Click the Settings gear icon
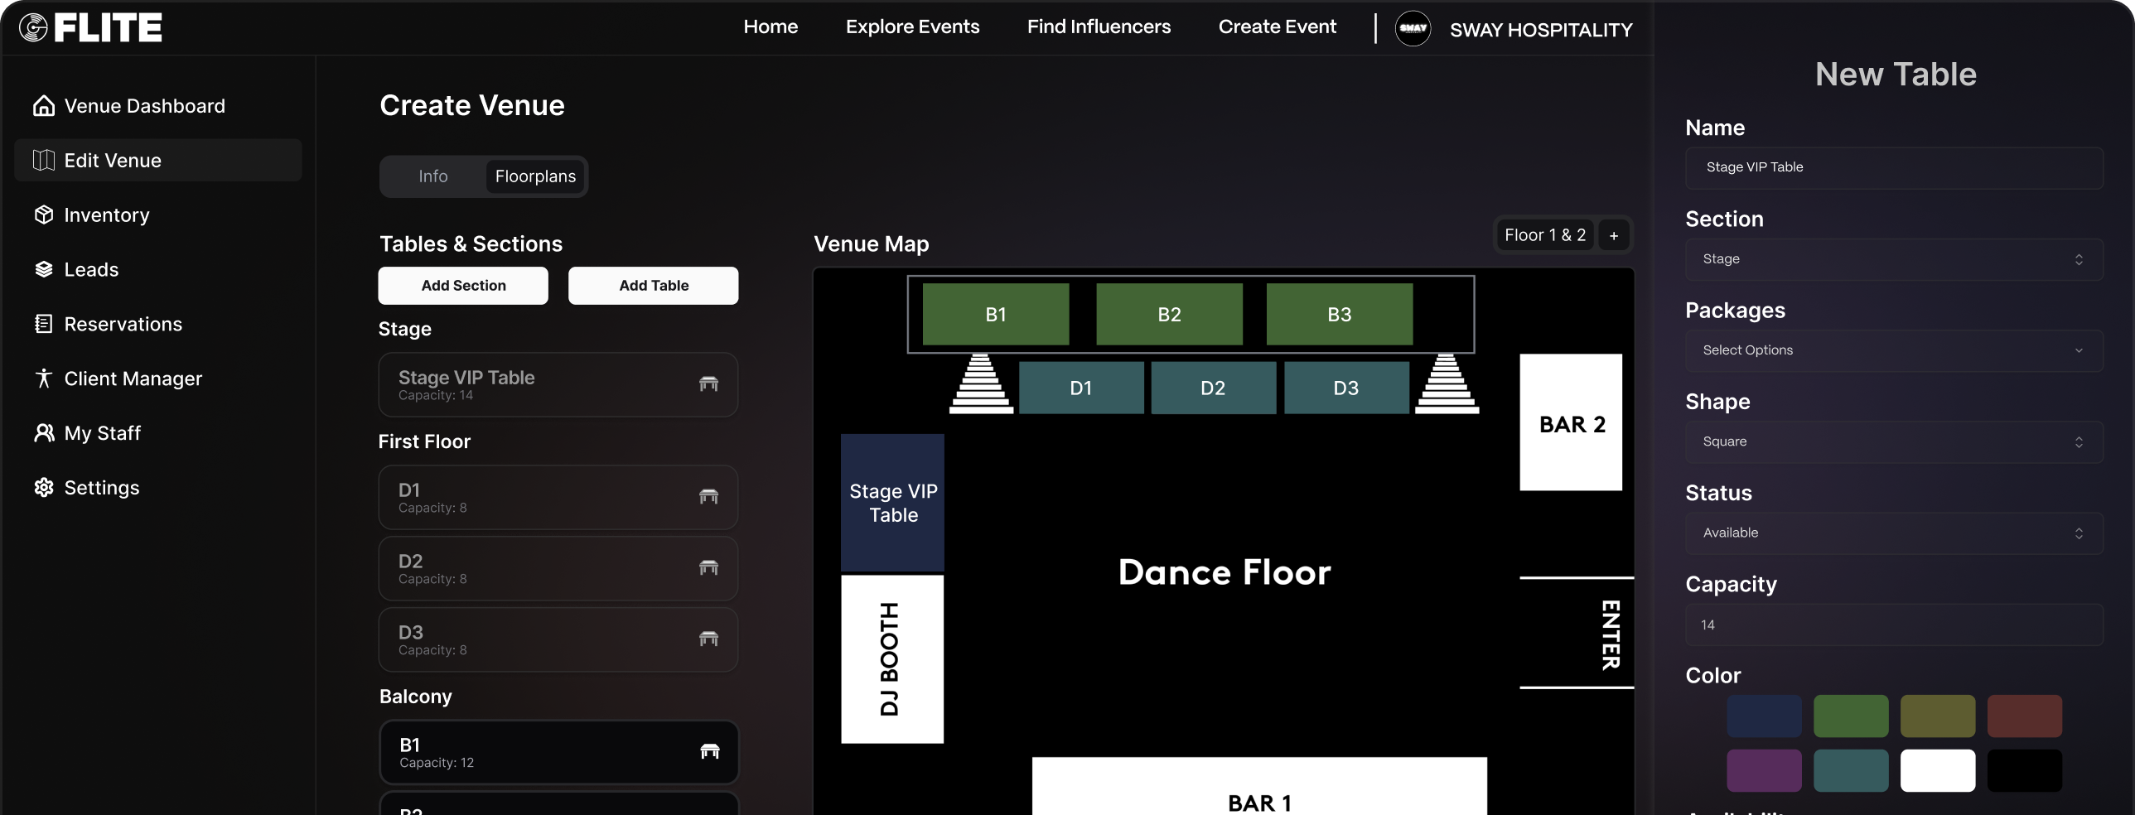Image resolution: width=2135 pixels, height=815 pixels. [44, 488]
